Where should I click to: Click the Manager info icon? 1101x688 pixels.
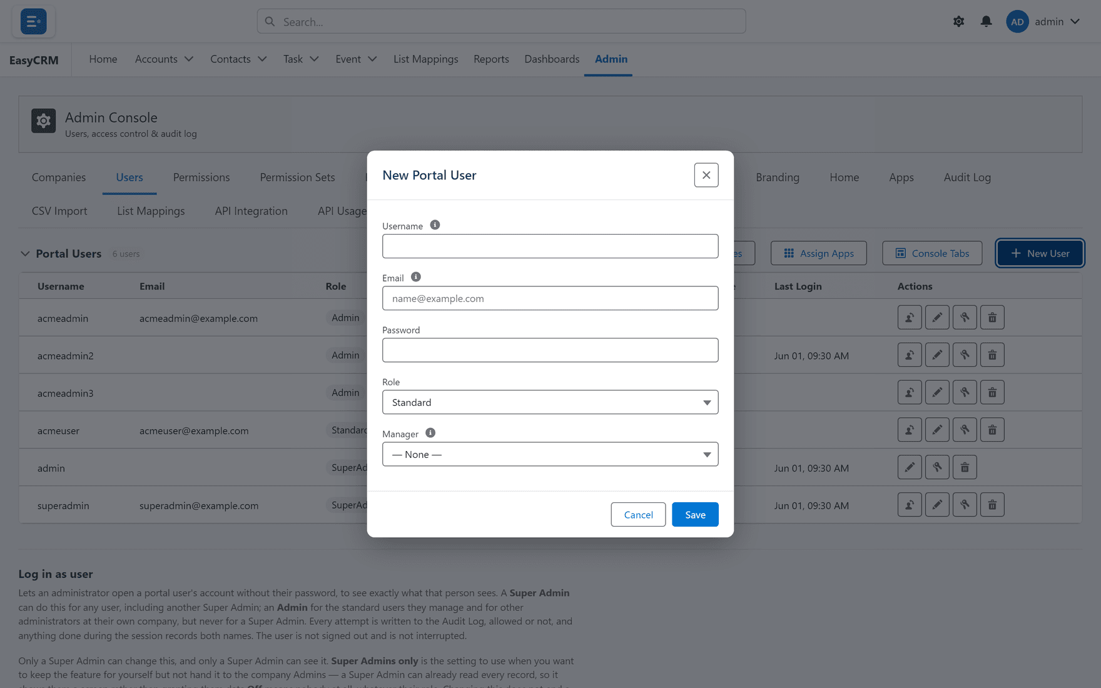430,433
